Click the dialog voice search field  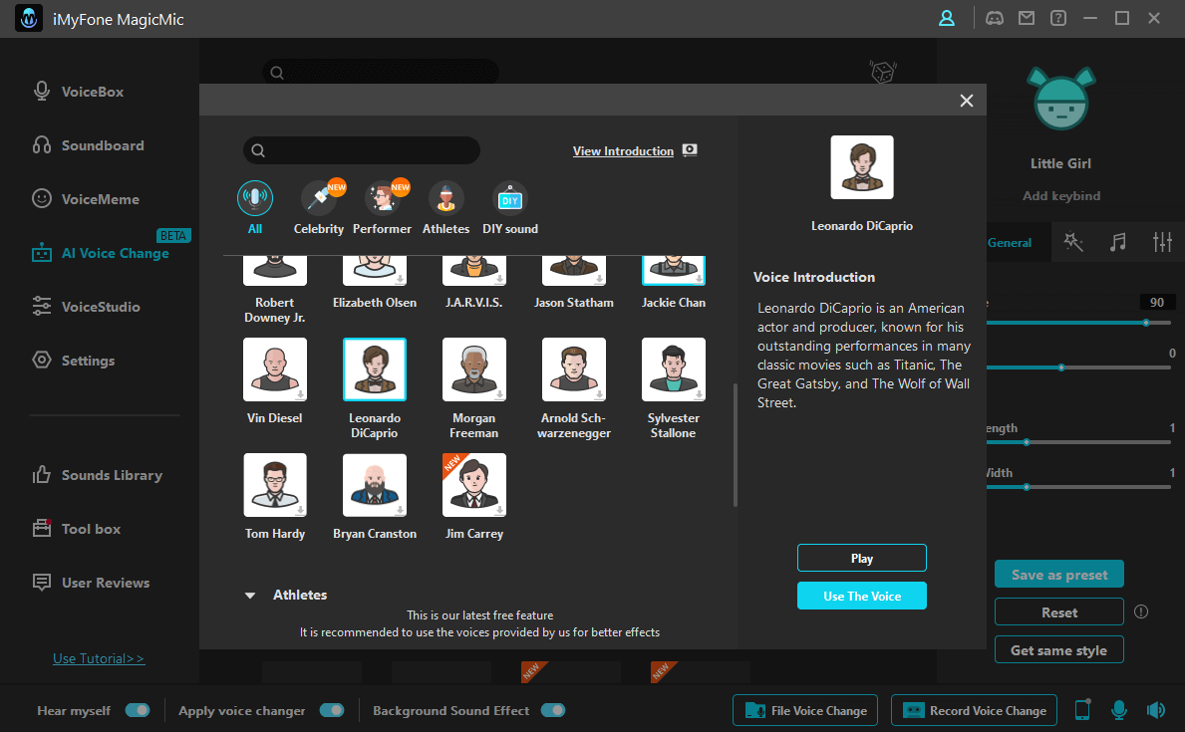tap(361, 150)
